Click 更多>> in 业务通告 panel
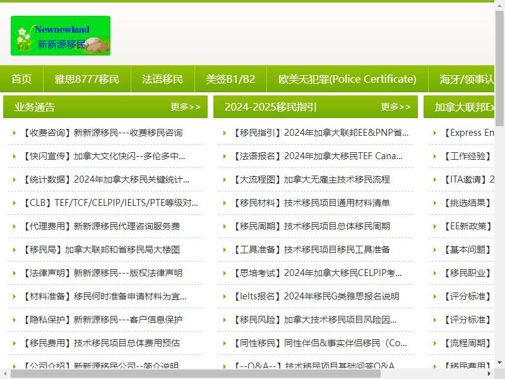 click(186, 107)
